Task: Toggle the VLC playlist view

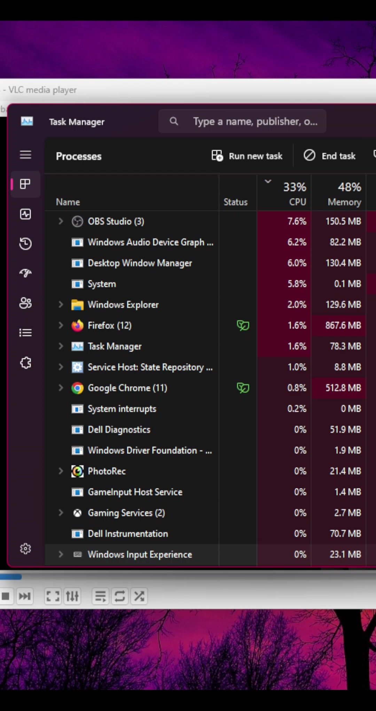Action: 101,596
